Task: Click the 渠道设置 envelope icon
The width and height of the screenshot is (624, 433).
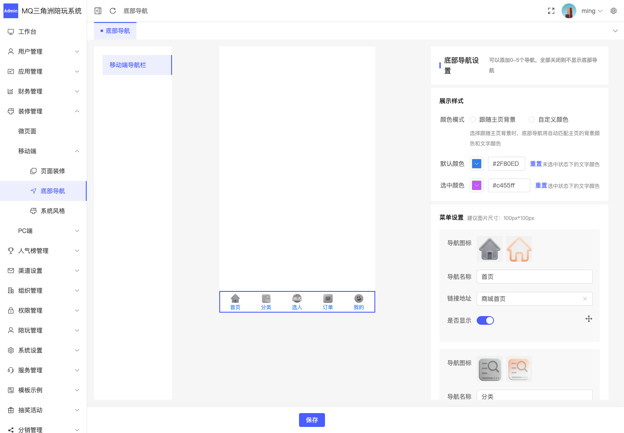Action: (11, 271)
